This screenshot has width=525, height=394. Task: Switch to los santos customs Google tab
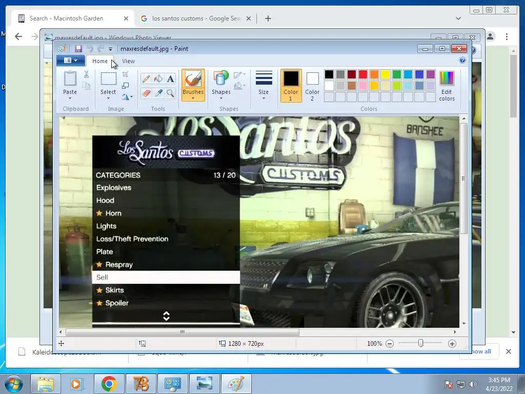point(196,18)
